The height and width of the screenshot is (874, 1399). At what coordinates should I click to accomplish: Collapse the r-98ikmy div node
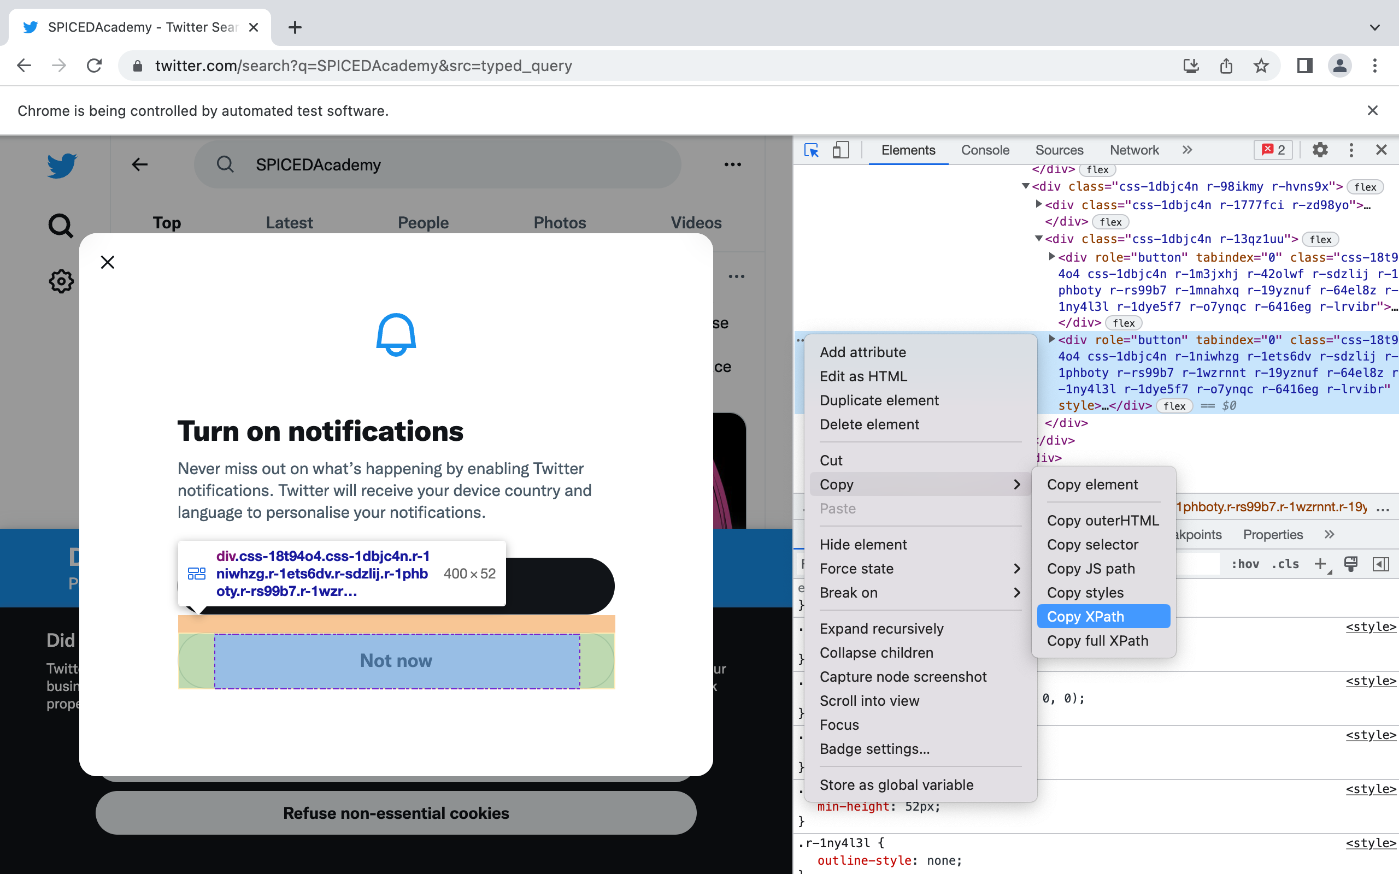1026,186
